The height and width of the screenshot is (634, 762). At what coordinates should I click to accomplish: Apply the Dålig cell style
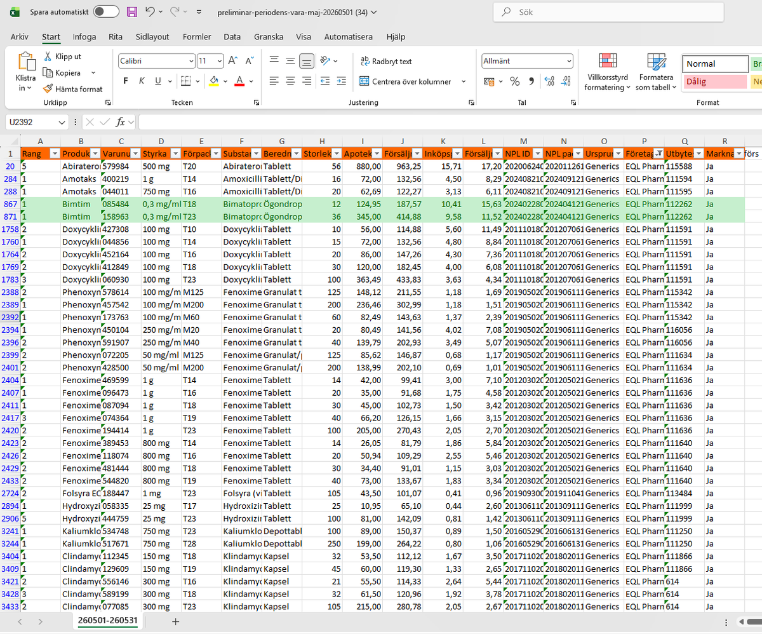coord(715,82)
